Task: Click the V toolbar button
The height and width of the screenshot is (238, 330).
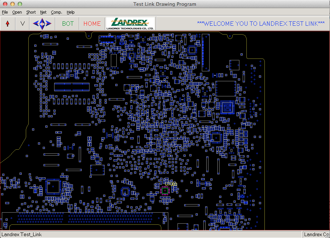Action: tap(22, 24)
